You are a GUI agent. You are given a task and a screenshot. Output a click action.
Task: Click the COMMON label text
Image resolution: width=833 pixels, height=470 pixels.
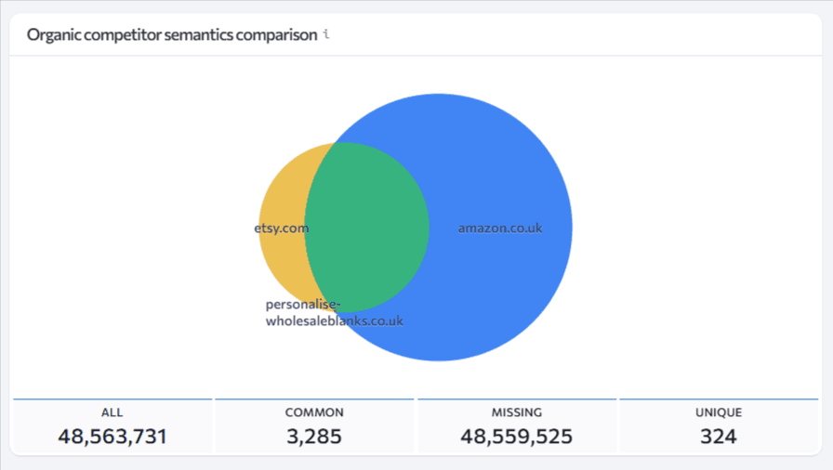click(314, 412)
